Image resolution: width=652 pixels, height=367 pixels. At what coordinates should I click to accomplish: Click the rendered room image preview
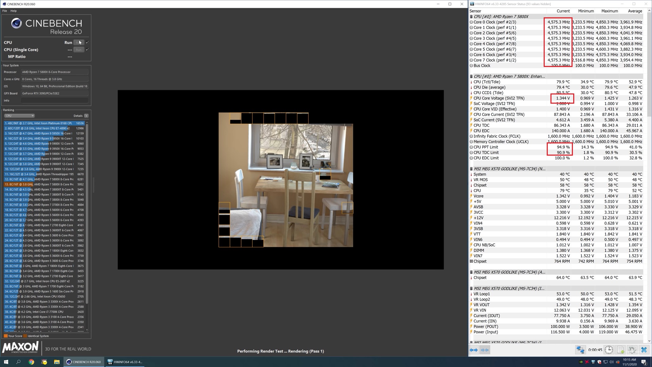point(286,180)
